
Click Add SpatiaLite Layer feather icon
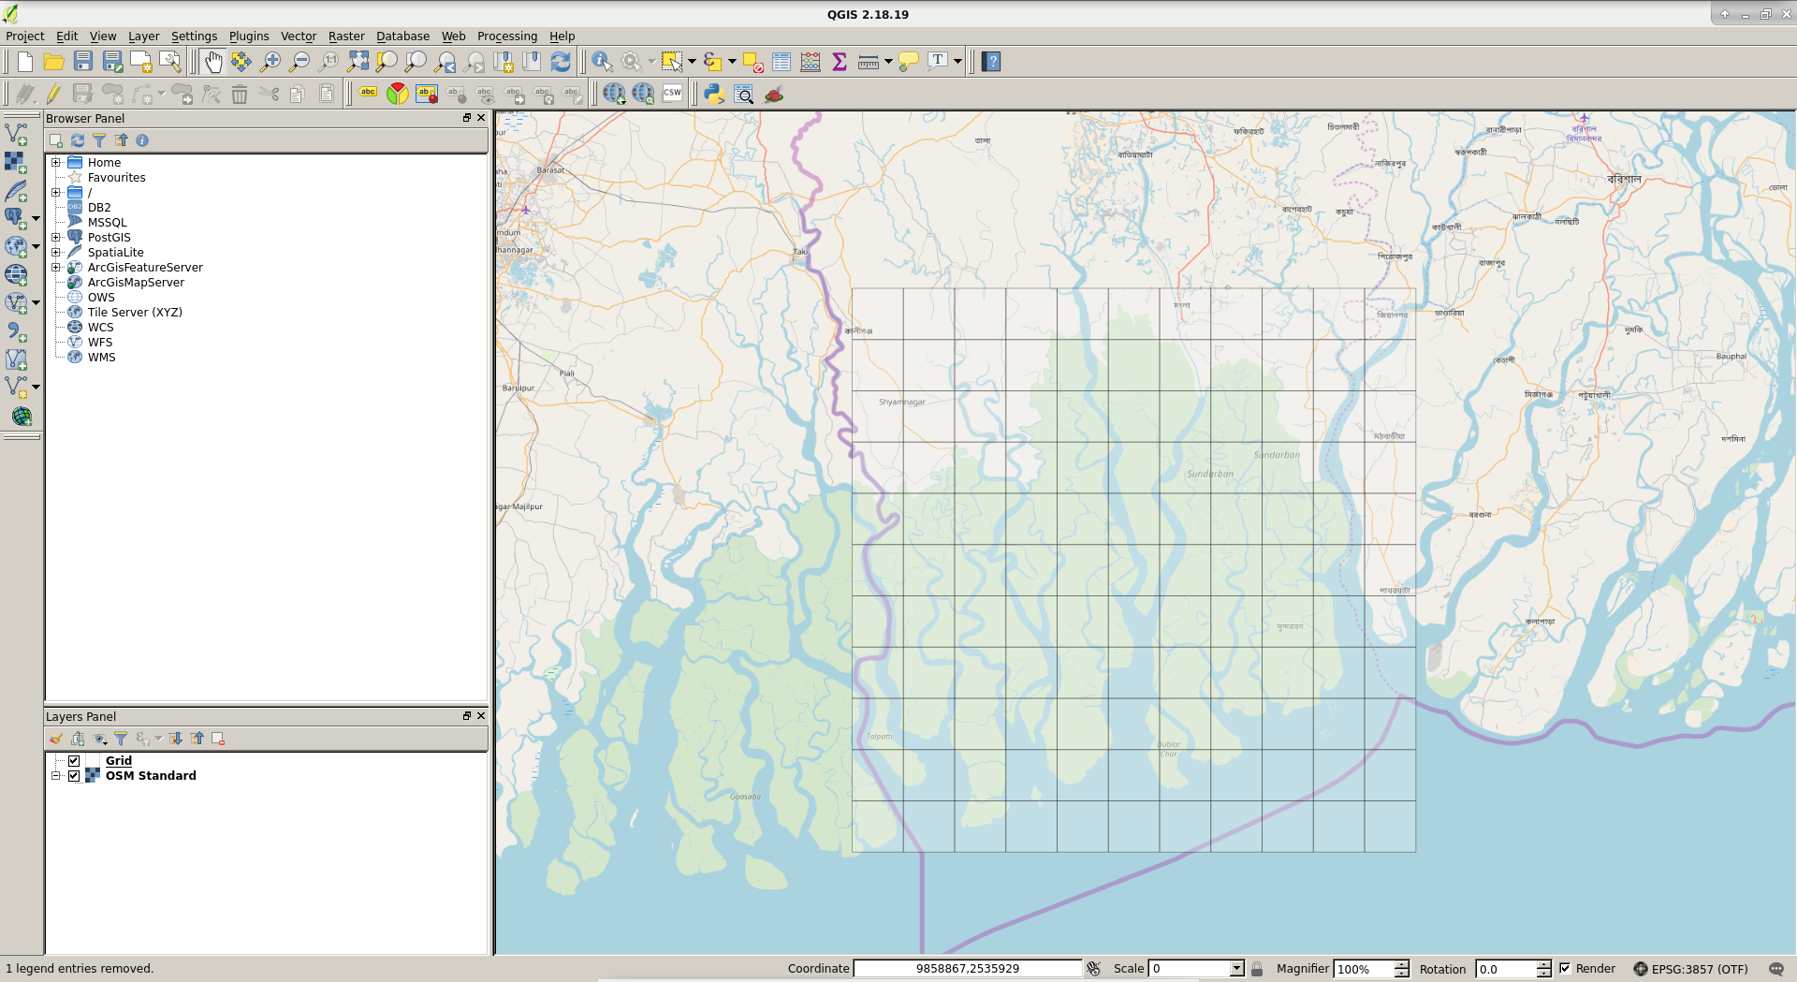coord(16,190)
